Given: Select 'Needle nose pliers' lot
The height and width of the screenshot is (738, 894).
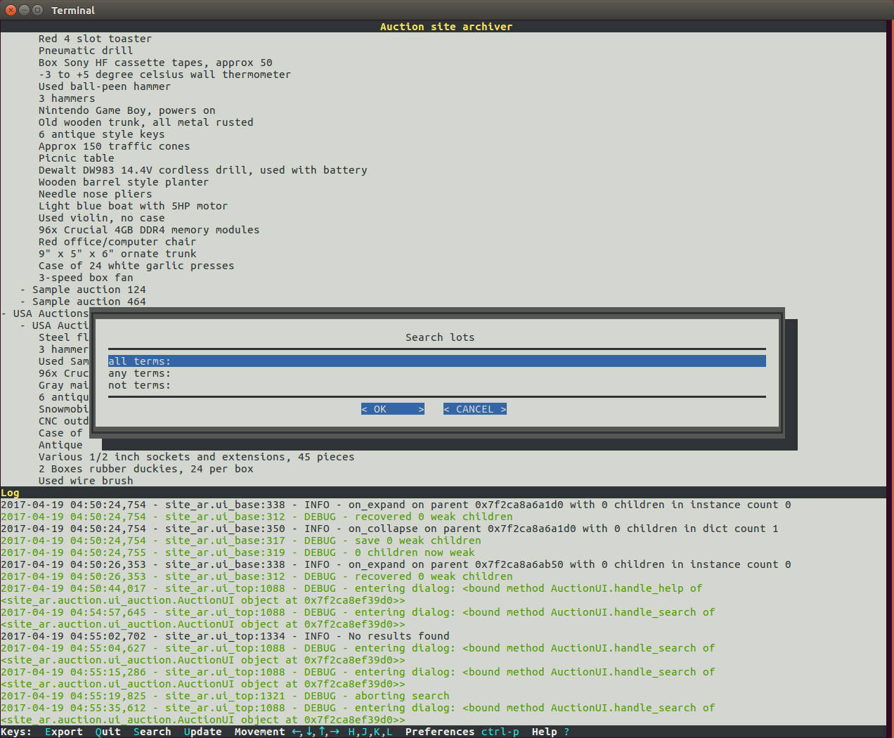Looking at the screenshot, I should 96,194.
